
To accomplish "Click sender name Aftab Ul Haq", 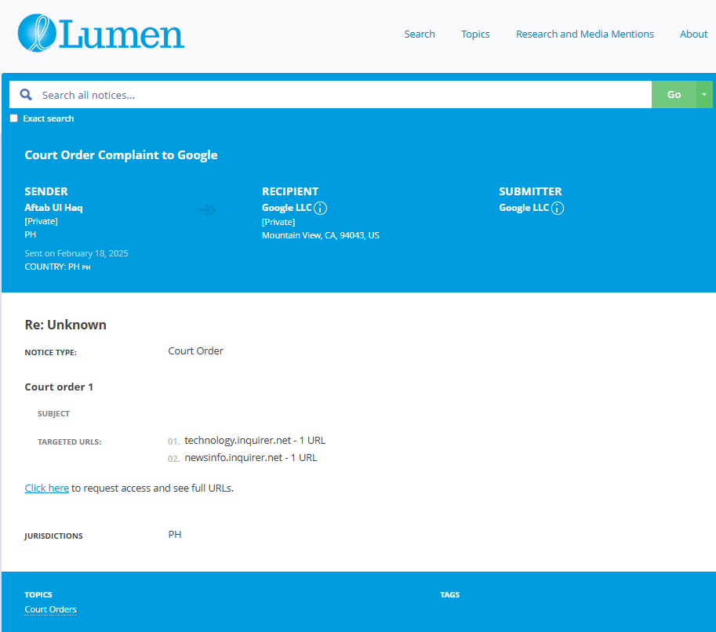I will [53, 208].
